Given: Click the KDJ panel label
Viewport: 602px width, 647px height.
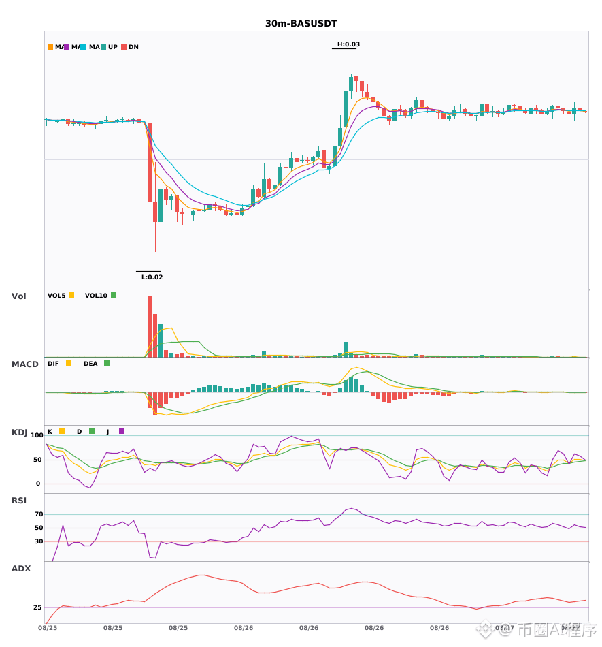Looking at the screenshot, I should click(19, 432).
